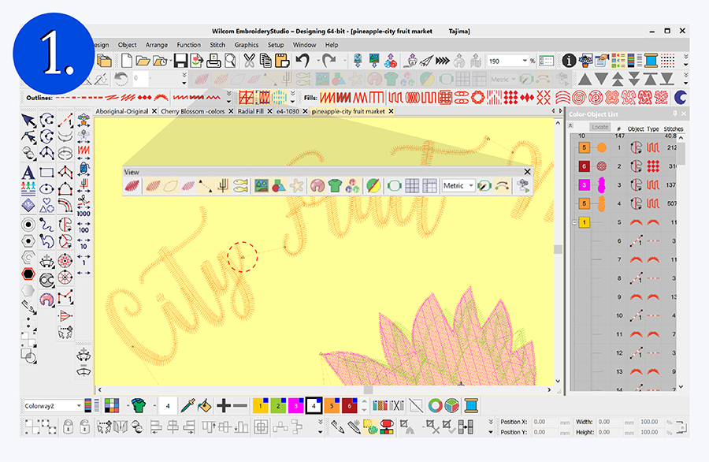Viewport: 709px width, 462px height.
Task: Switch to the Radial Fill tab
Action: [250, 112]
